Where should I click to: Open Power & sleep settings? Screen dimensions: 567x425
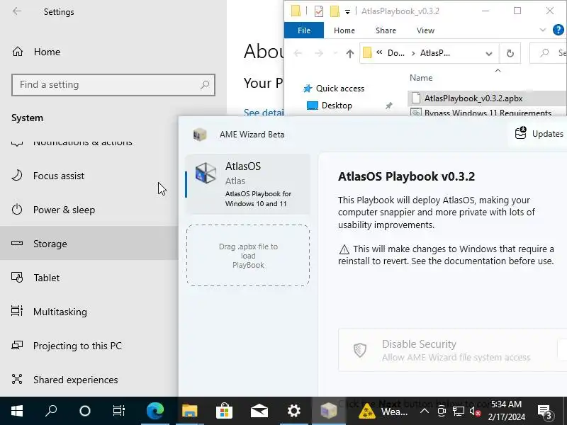(89, 210)
